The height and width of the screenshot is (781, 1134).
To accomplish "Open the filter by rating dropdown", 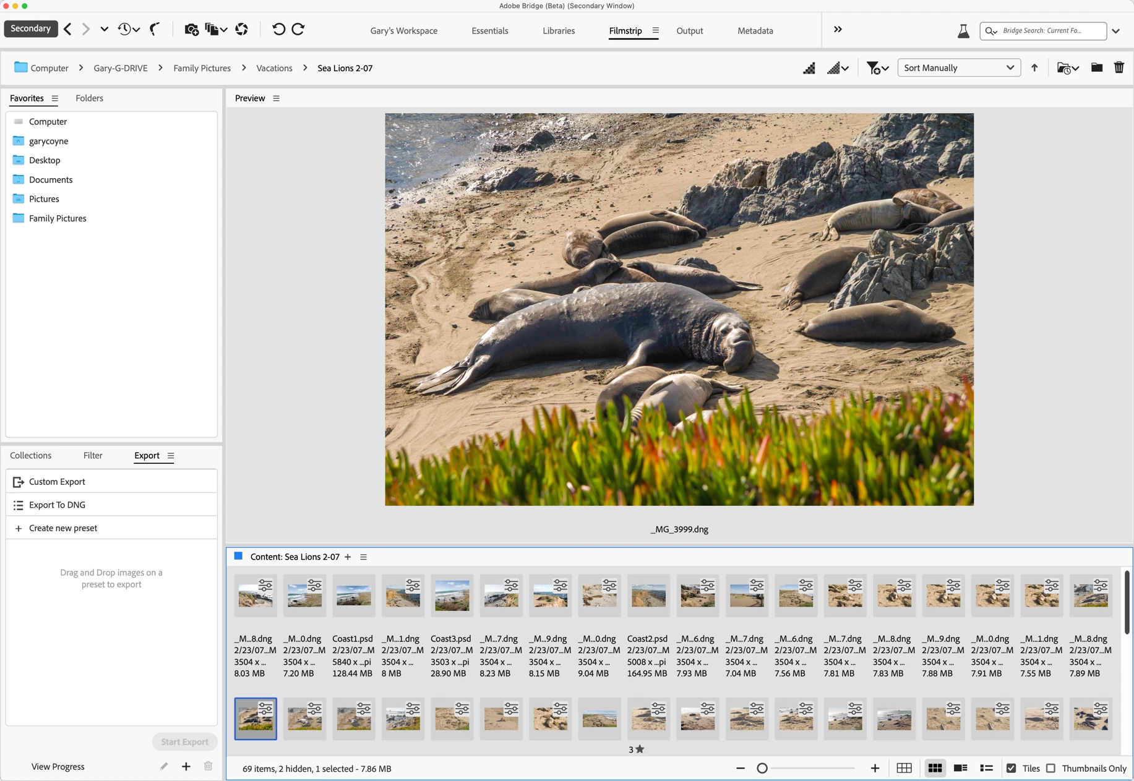I will (877, 68).
